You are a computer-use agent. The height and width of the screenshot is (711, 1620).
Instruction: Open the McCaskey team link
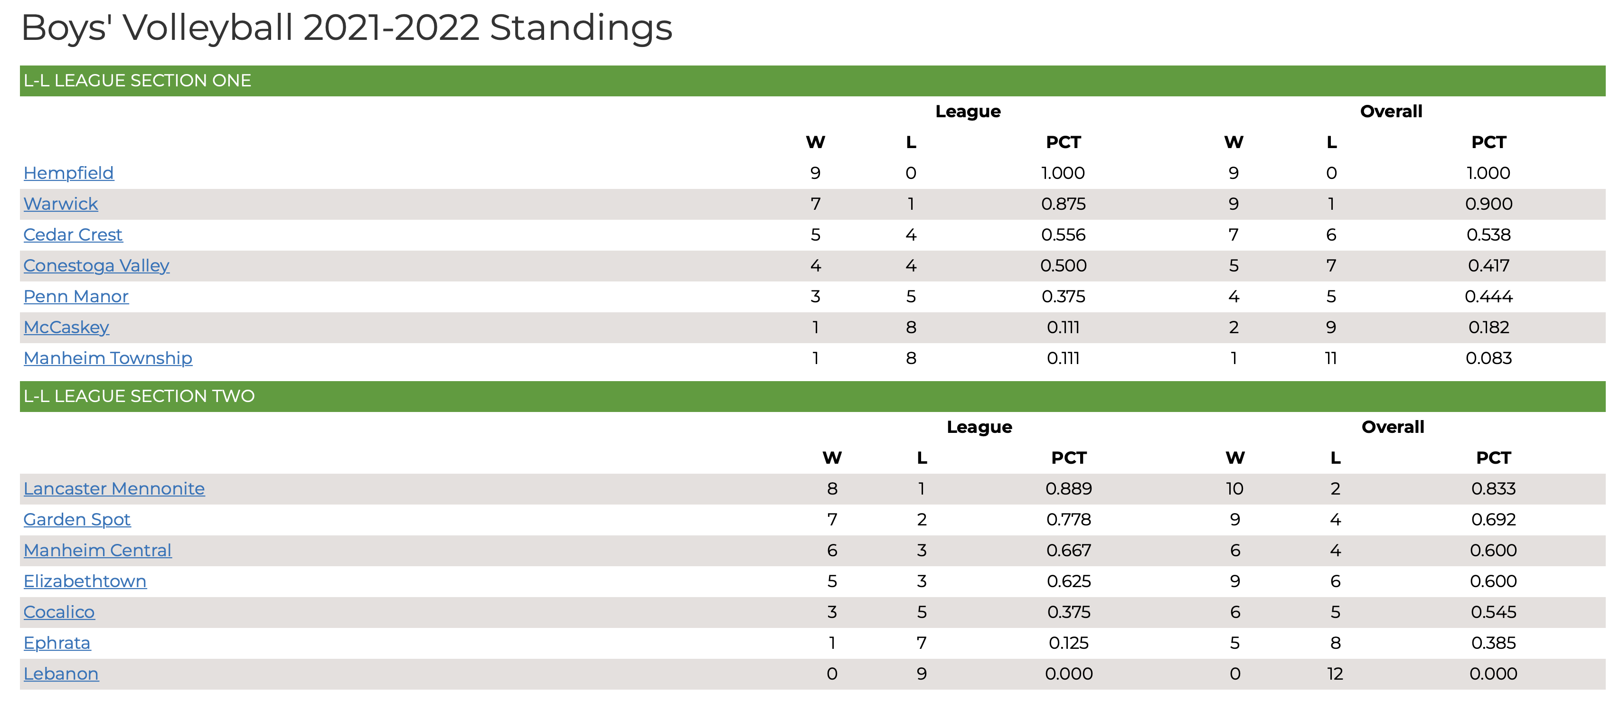pos(66,327)
